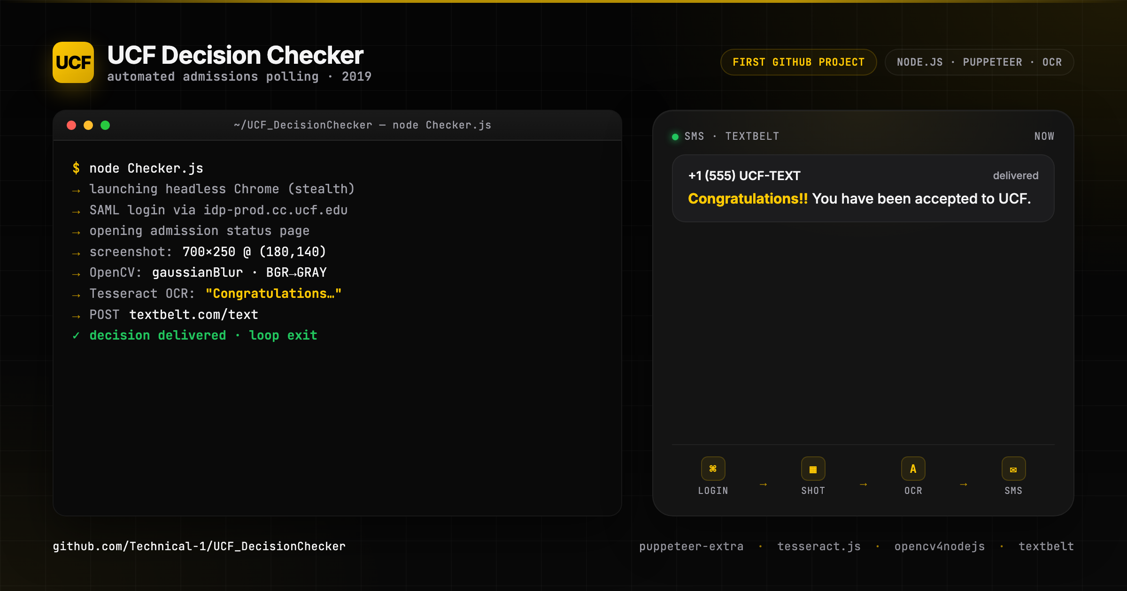Click the 'UCF Decision Checker' heading
1127x591 pixels.
pyautogui.click(x=235, y=55)
